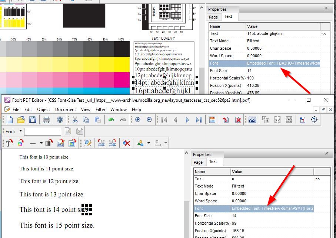Click the Add text tool icon

[x=9, y=143]
